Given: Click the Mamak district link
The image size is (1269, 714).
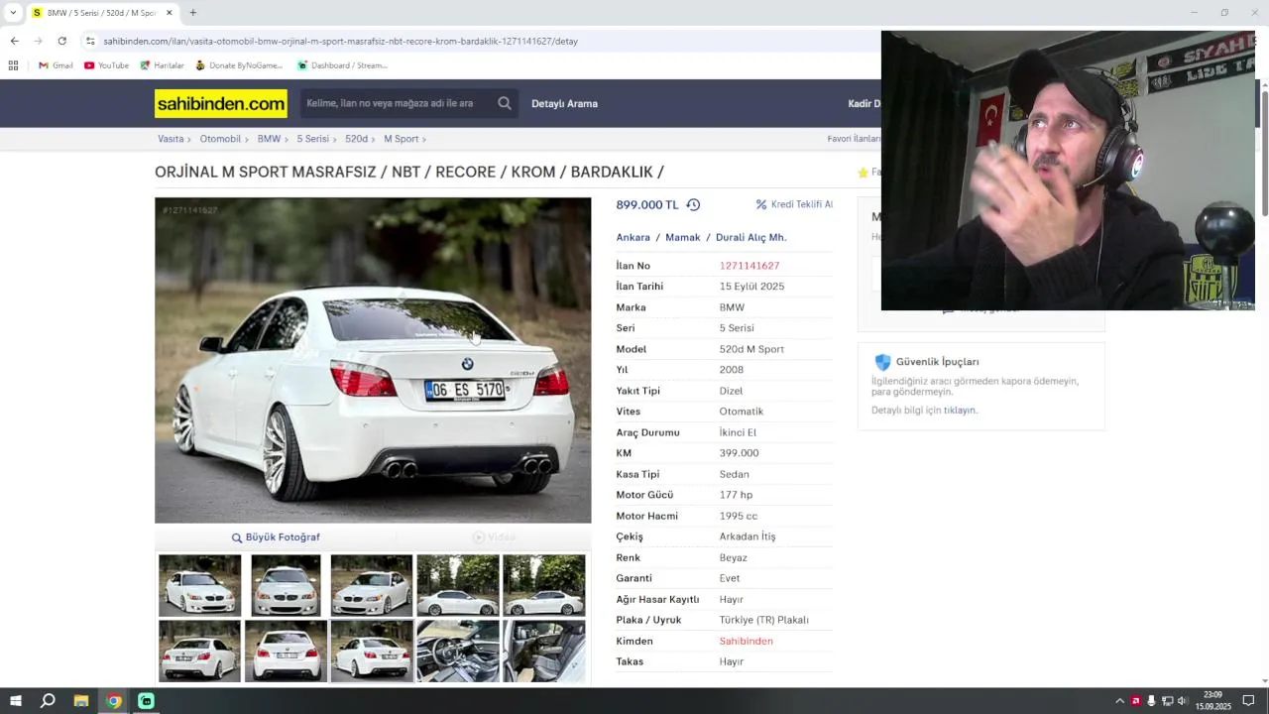Looking at the screenshot, I should click(682, 237).
